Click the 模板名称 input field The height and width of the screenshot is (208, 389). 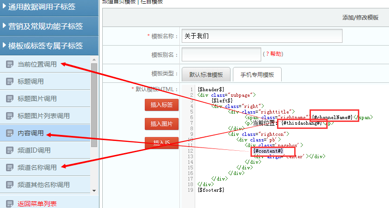[262, 36]
